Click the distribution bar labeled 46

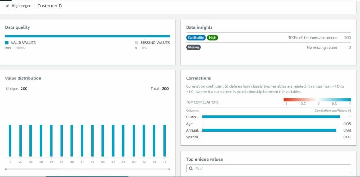pyautogui.click(x=72, y=141)
